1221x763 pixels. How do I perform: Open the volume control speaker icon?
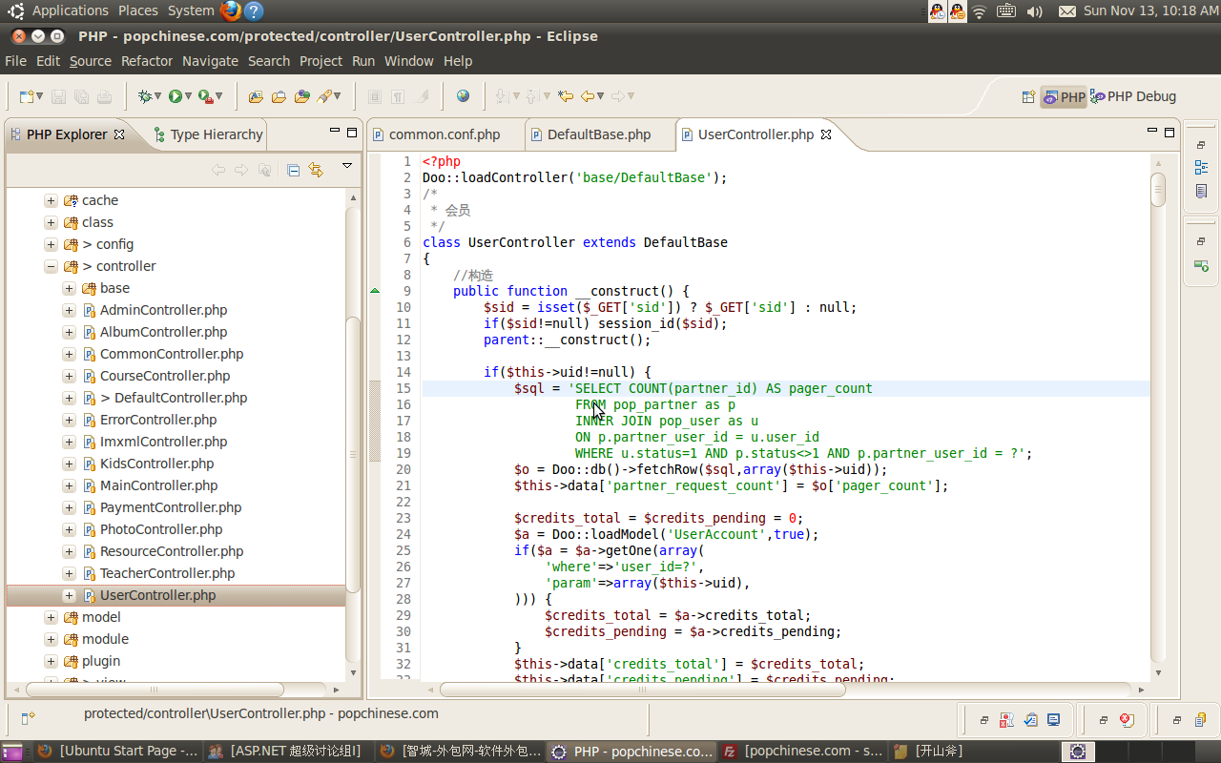(x=1035, y=11)
